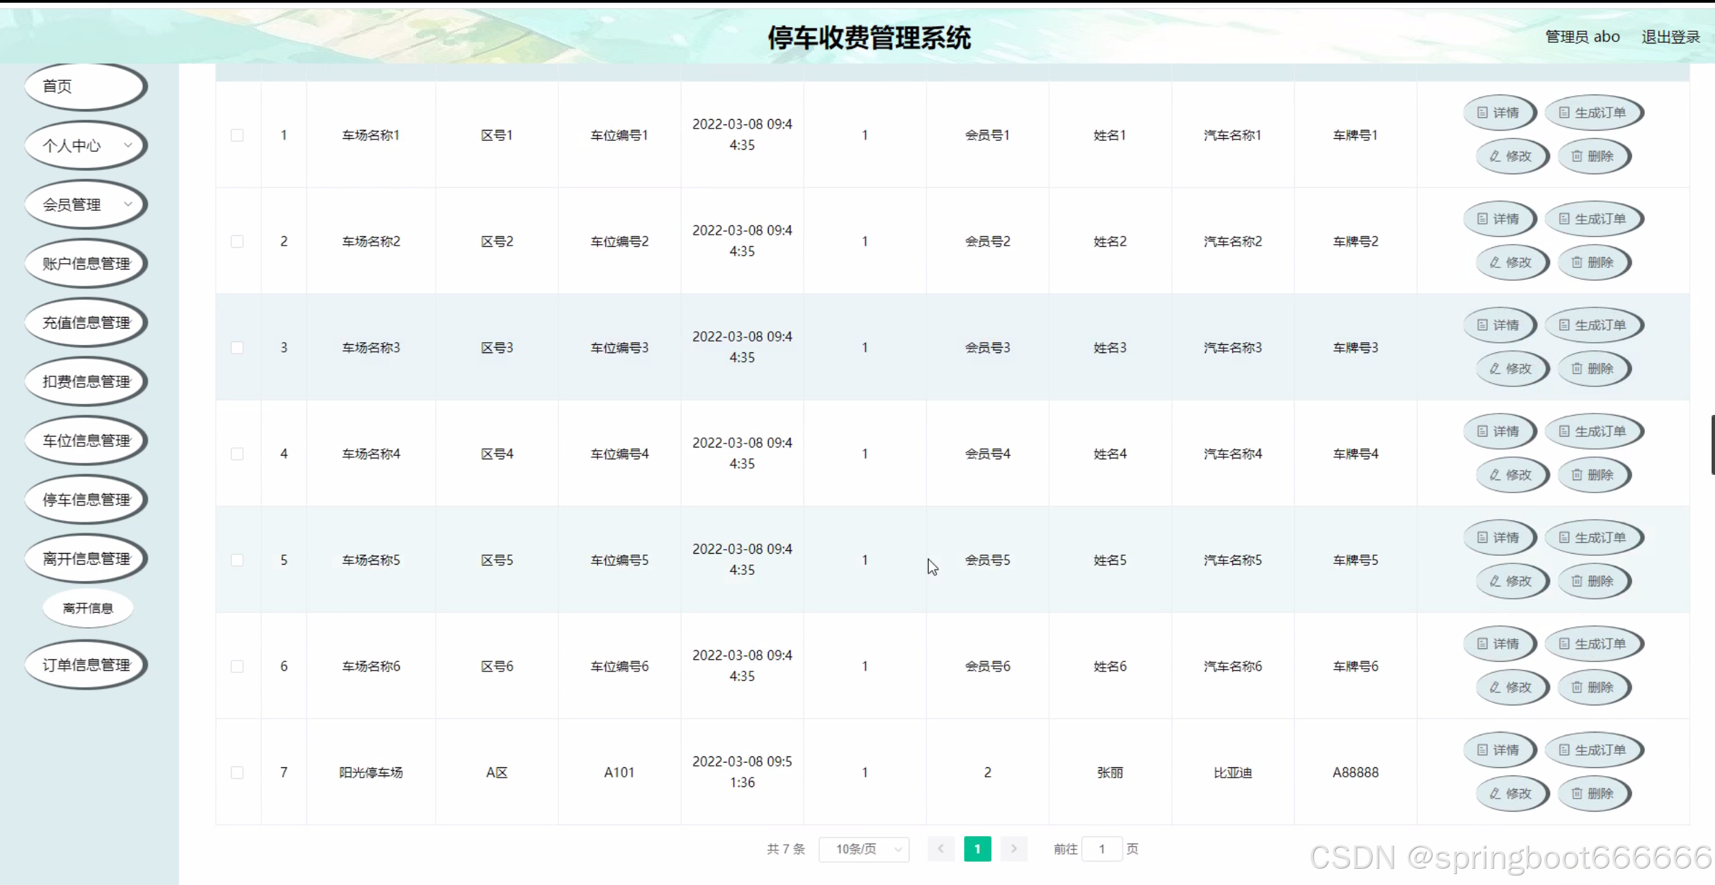Screen dimensions: 1715x885
Task: Edit the row 6 record via 修改
Action: tap(1511, 687)
